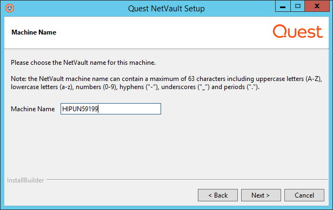
Task: Cancel the NetVault installation
Action: [x=304, y=195]
